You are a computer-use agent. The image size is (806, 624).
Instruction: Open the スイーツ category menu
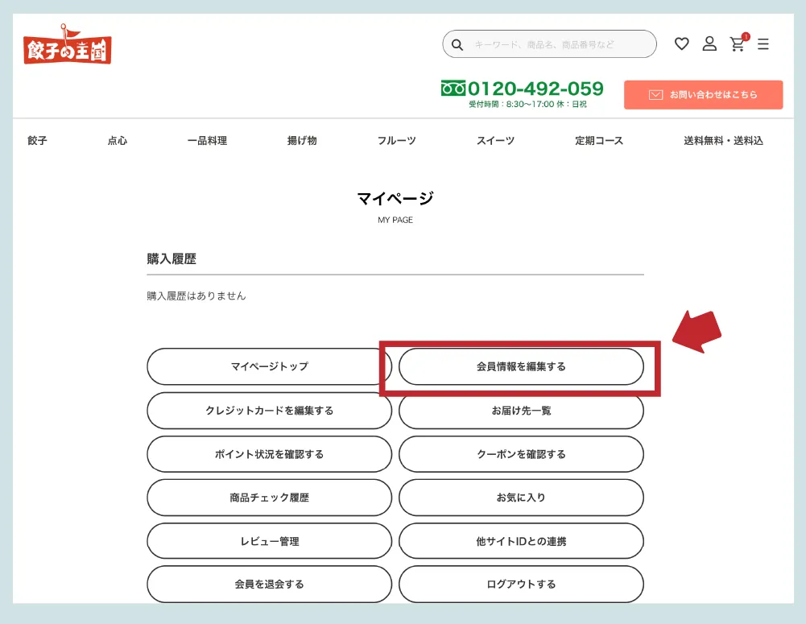click(x=495, y=141)
